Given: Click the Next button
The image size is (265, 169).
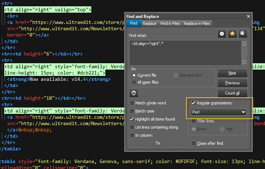Looking at the screenshot, I should click(x=232, y=73).
